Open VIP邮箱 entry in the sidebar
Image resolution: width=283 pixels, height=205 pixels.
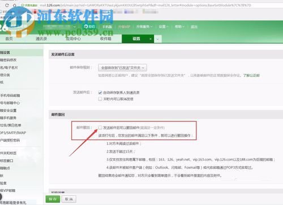pos(7,190)
